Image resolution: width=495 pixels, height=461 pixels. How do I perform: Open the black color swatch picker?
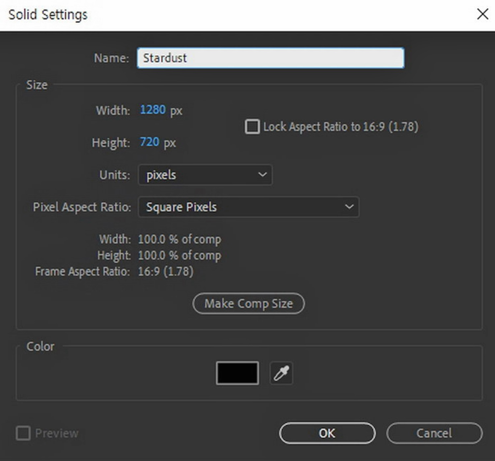click(237, 373)
